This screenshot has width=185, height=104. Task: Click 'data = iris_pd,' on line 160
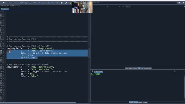30,72
